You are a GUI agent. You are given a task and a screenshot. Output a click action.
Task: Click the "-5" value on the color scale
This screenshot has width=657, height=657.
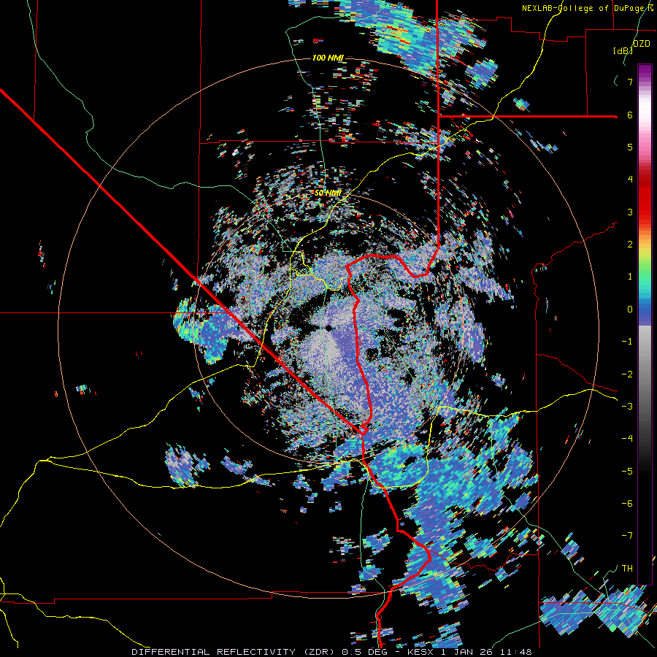pos(627,472)
